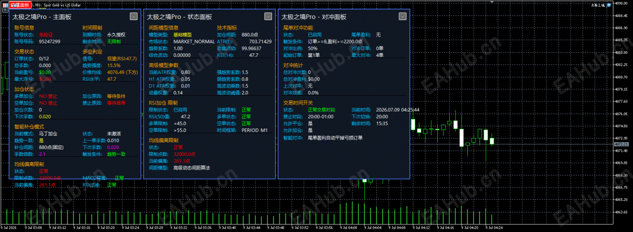Click the long limit value <45.0
This screenshot has height=232, width=633.
click(179, 123)
